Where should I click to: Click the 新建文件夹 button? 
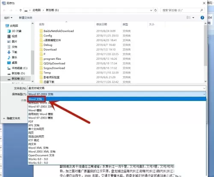[x=26, y=18]
